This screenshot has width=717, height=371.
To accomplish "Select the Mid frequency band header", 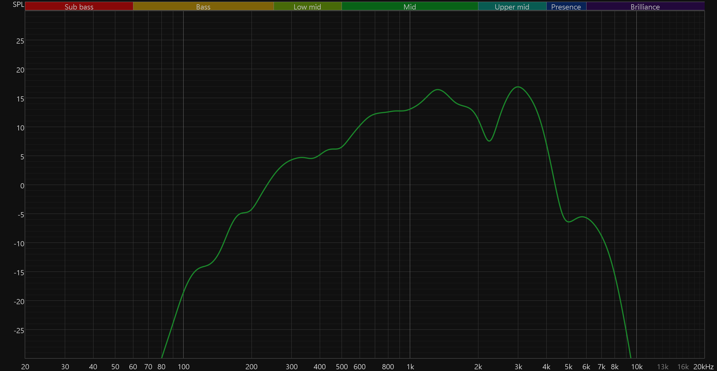I will (410, 6).
